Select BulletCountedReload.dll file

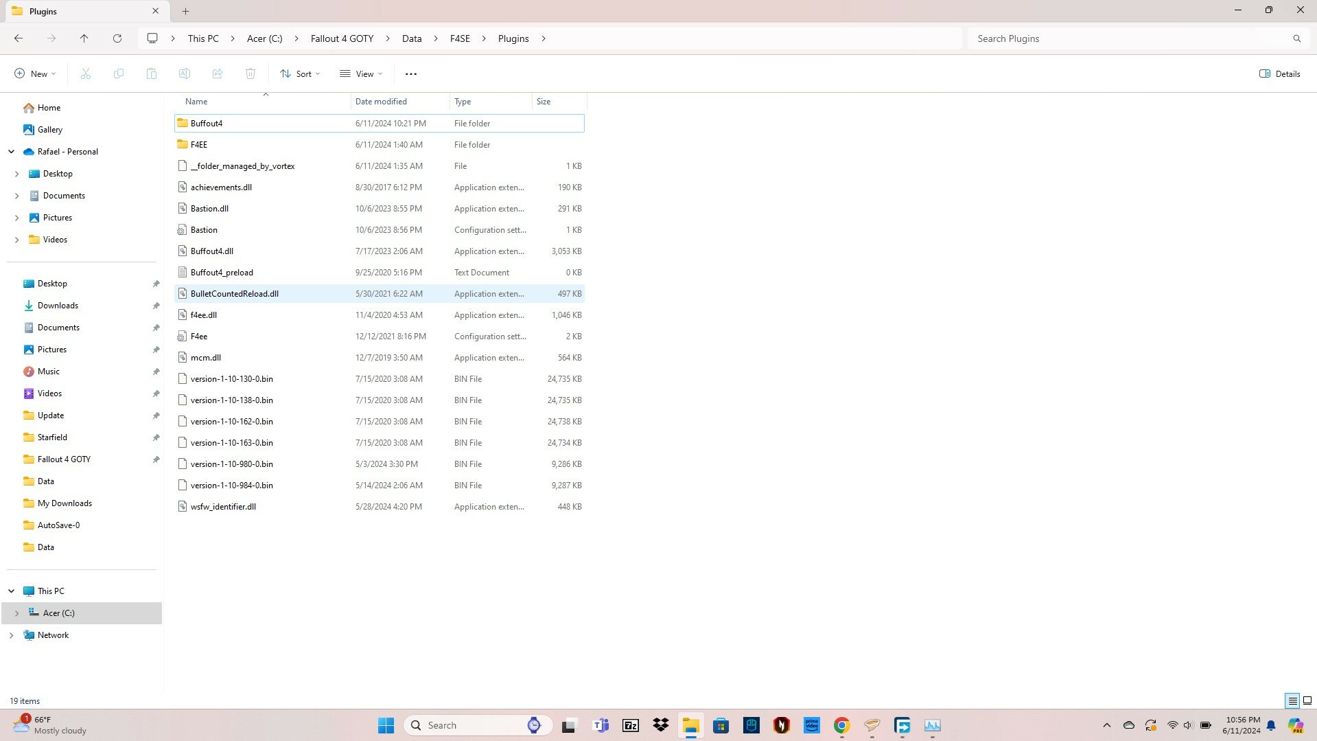380,294
